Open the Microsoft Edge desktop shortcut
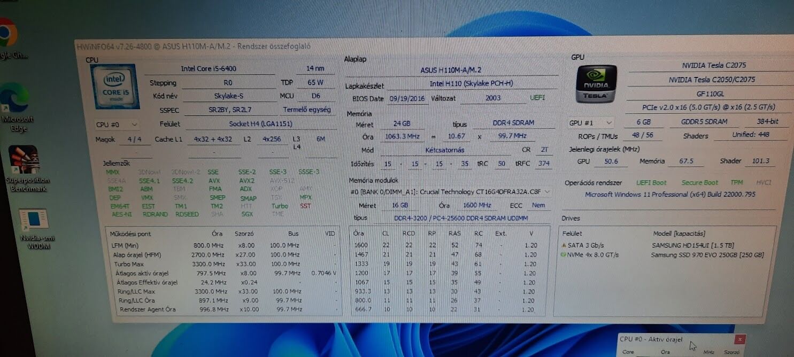The width and height of the screenshot is (794, 357). coord(15,107)
